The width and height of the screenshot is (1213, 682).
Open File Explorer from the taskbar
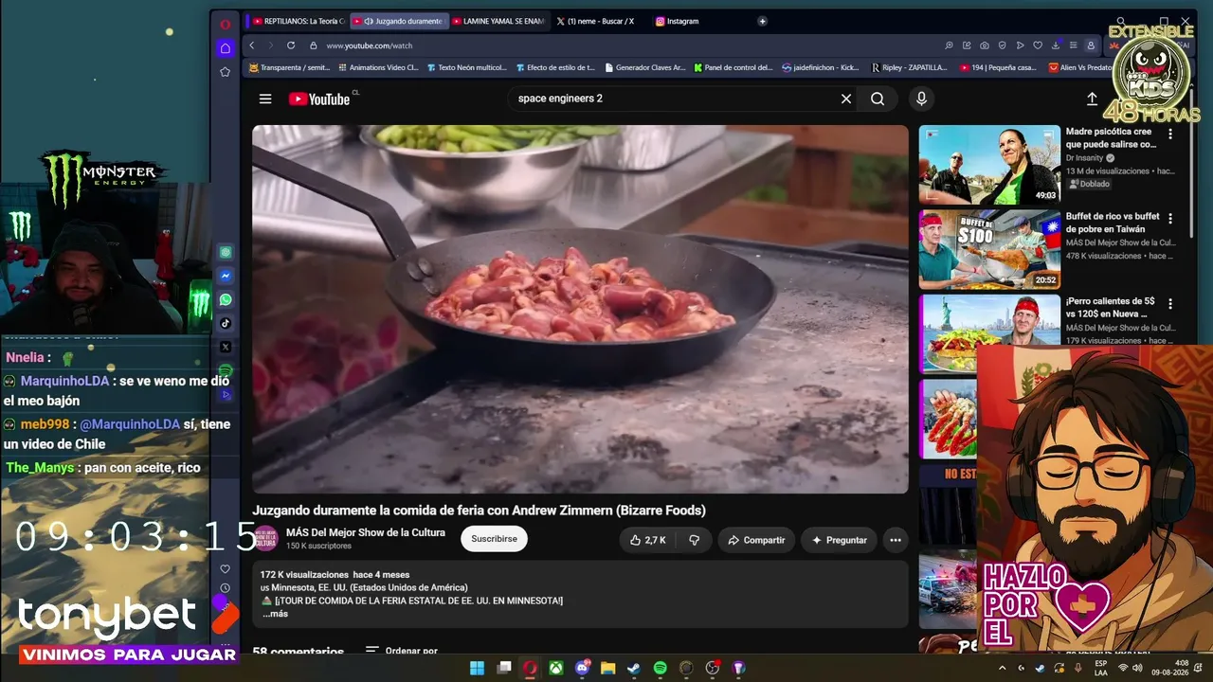608,668
